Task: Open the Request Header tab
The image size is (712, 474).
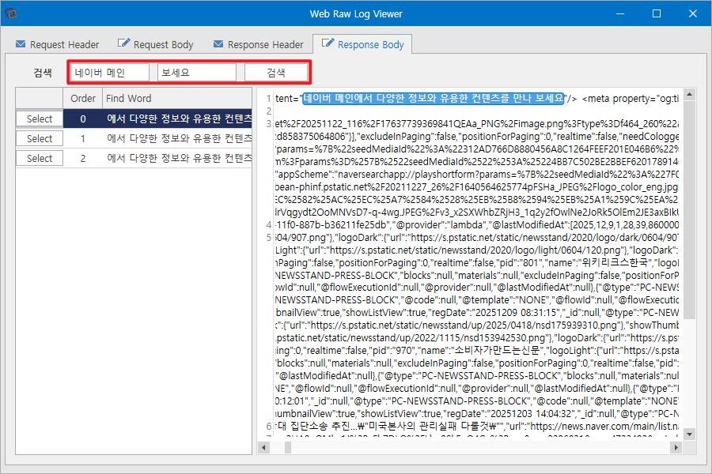Action: [x=57, y=44]
